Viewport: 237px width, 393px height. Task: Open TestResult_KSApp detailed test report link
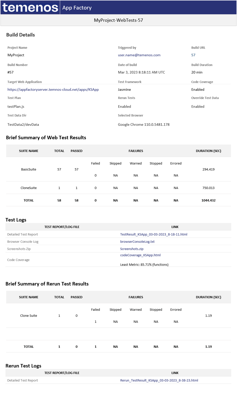(154, 234)
